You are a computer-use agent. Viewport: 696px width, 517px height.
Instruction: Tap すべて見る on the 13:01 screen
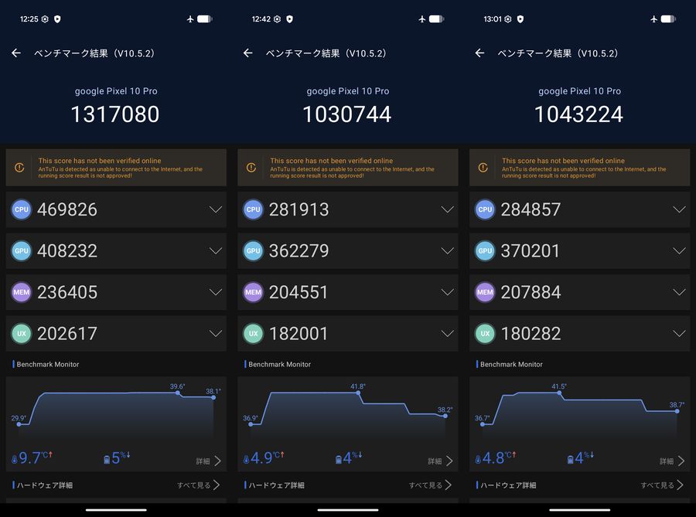(662, 485)
